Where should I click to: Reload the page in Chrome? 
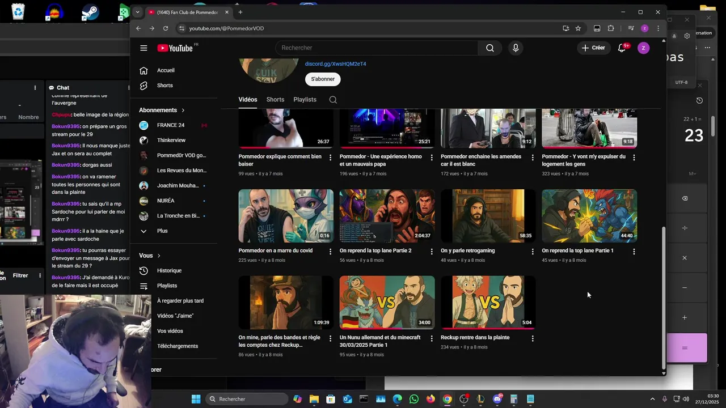pos(165,28)
